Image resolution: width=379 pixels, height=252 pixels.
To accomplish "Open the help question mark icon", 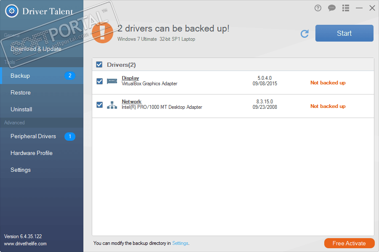I will point(318,8).
